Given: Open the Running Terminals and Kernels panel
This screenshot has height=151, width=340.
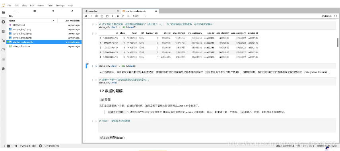Looking at the screenshot, I should coord(3,22).
